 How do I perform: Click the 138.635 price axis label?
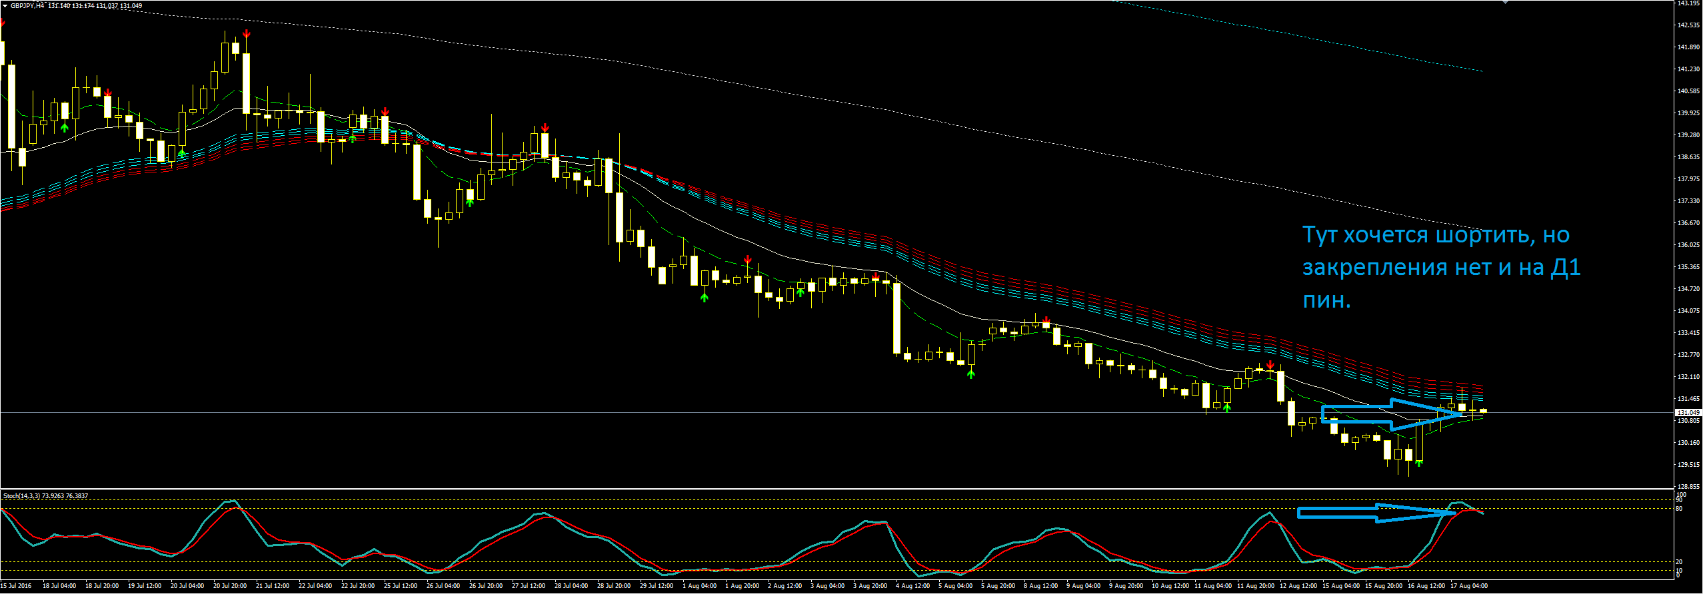click(1688, 157)
